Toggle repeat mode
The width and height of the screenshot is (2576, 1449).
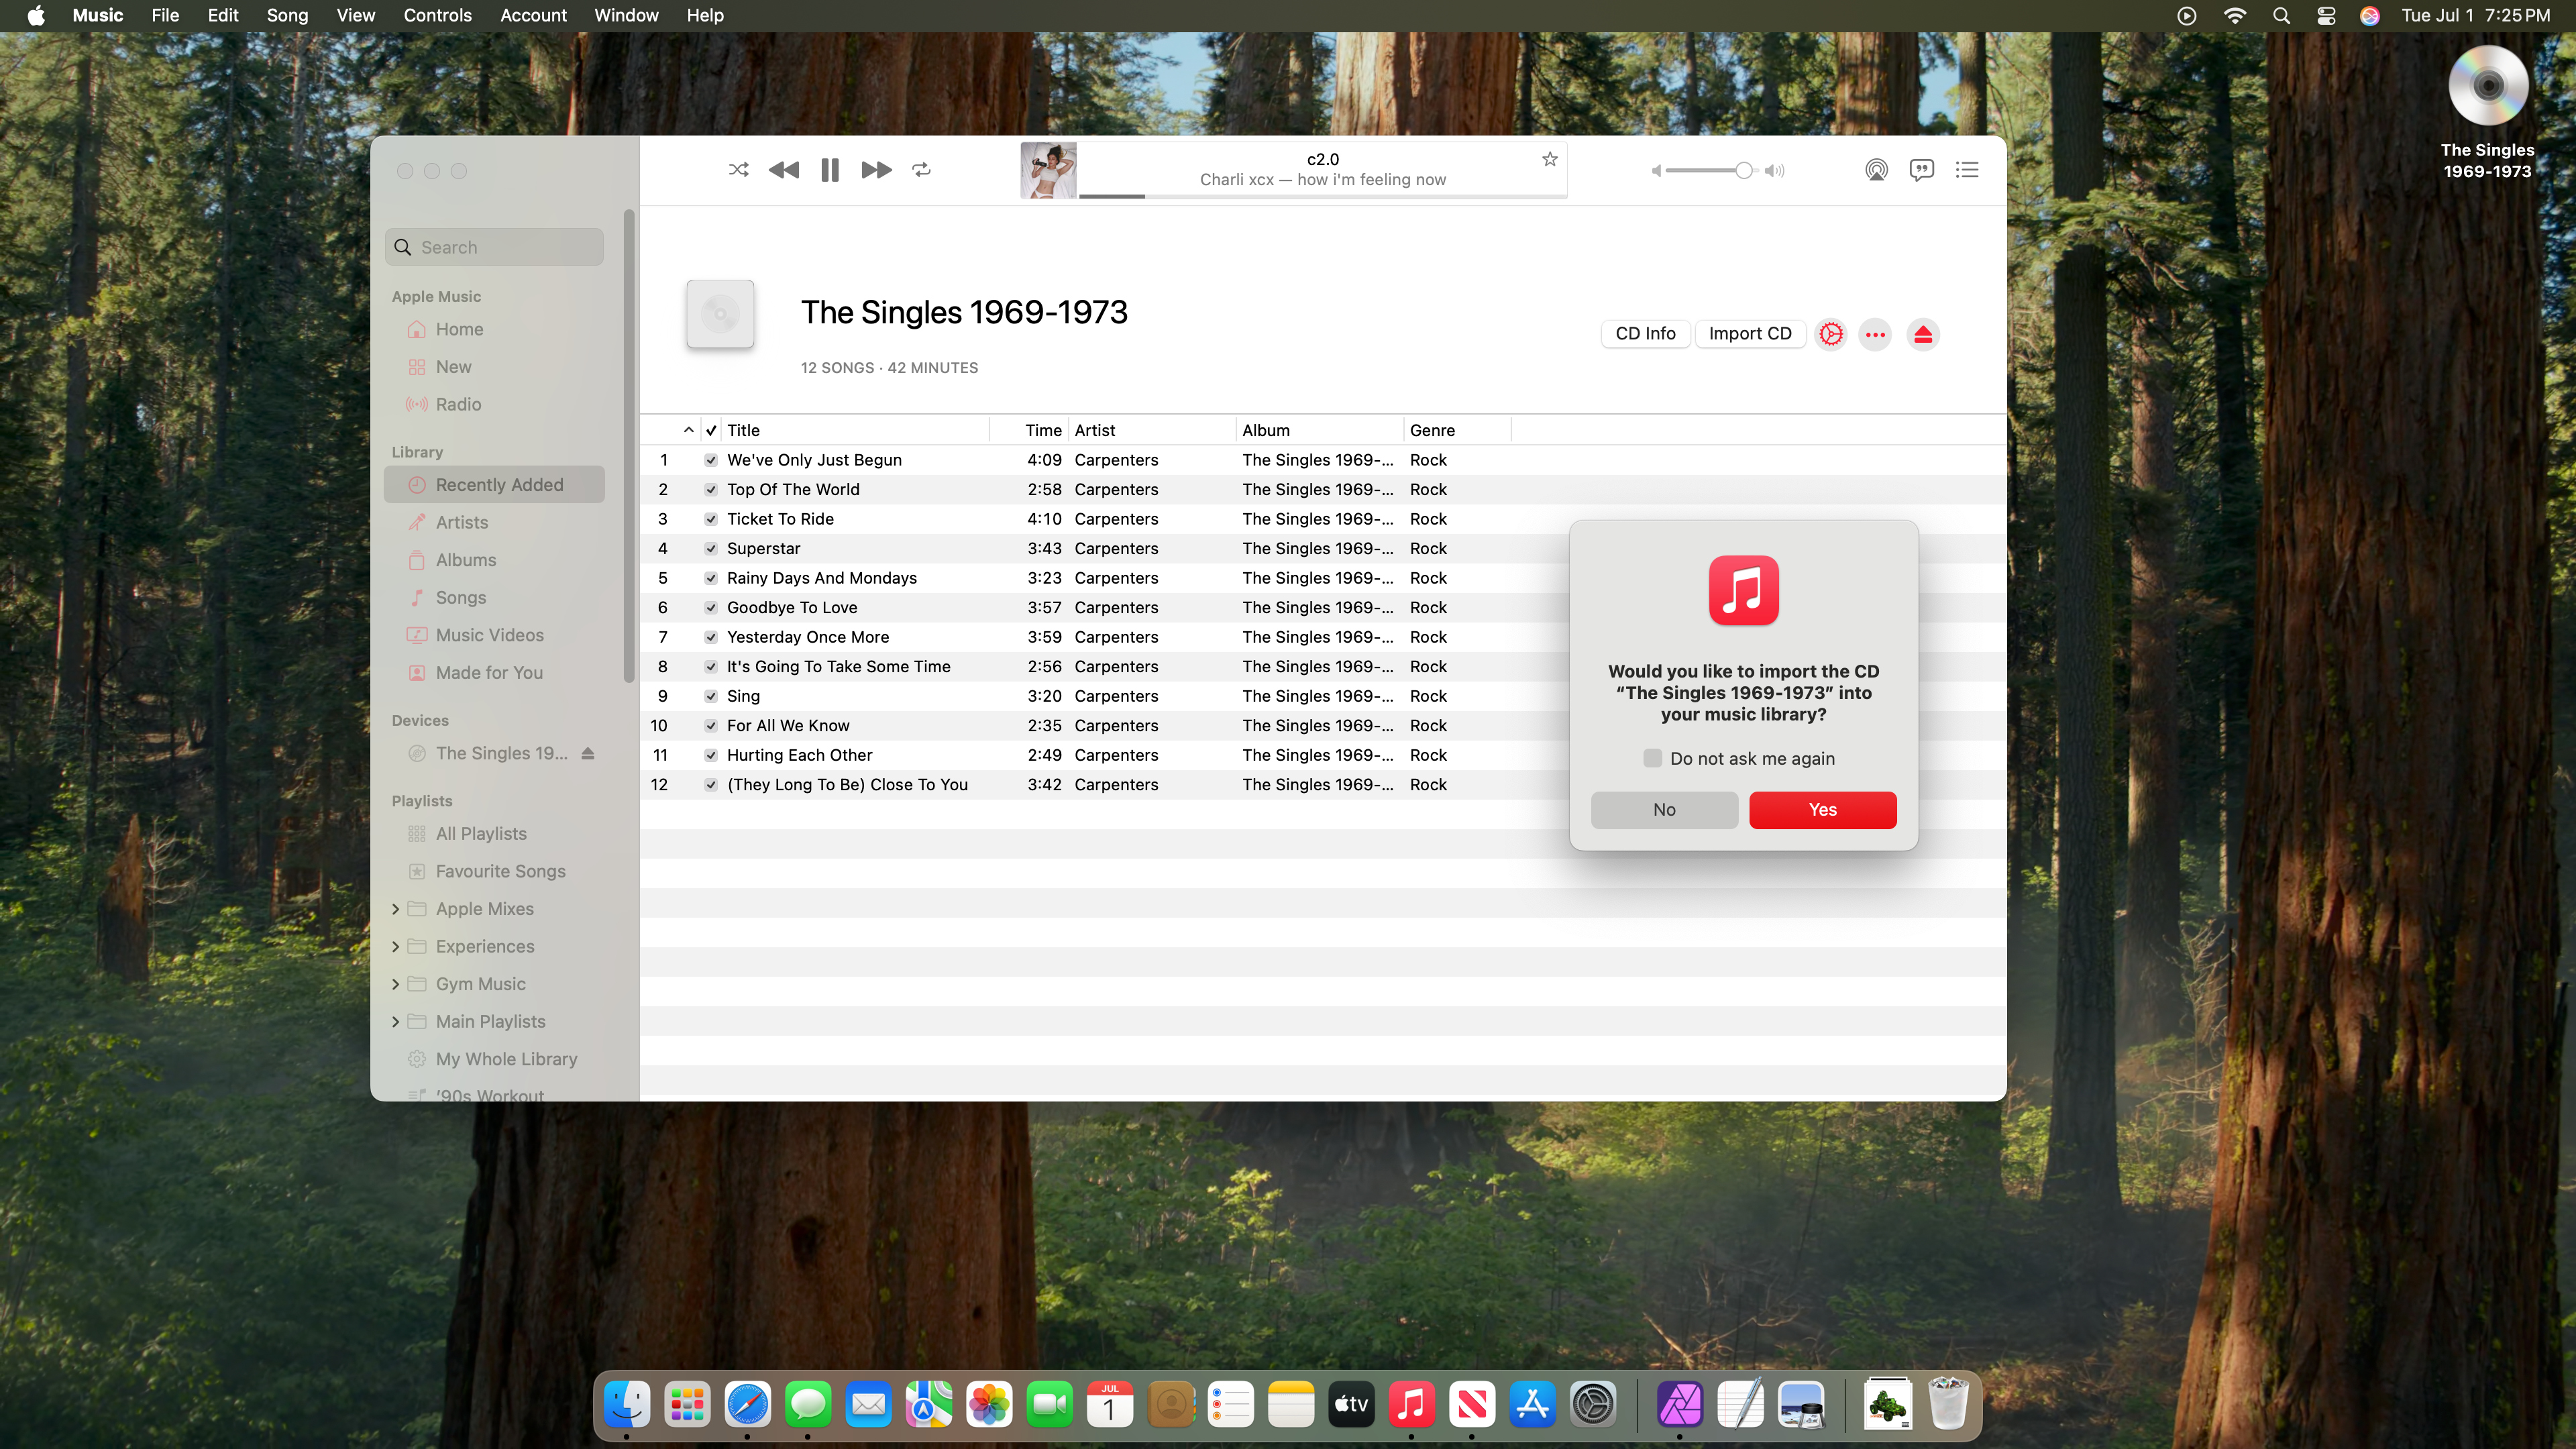[x=921, y=170]
